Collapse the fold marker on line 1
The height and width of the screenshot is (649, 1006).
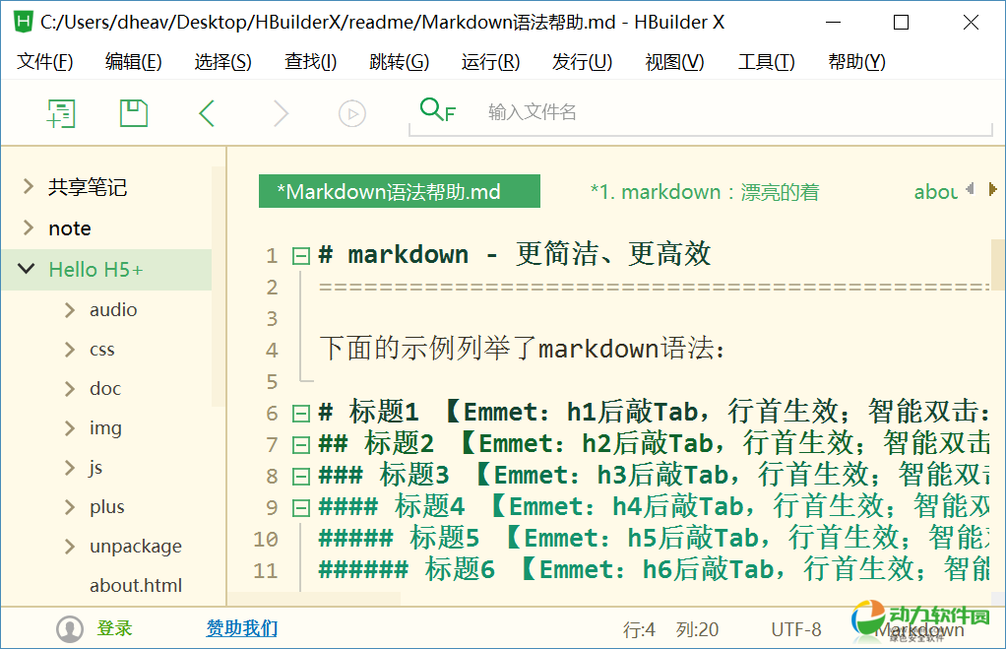click(301, 256)
